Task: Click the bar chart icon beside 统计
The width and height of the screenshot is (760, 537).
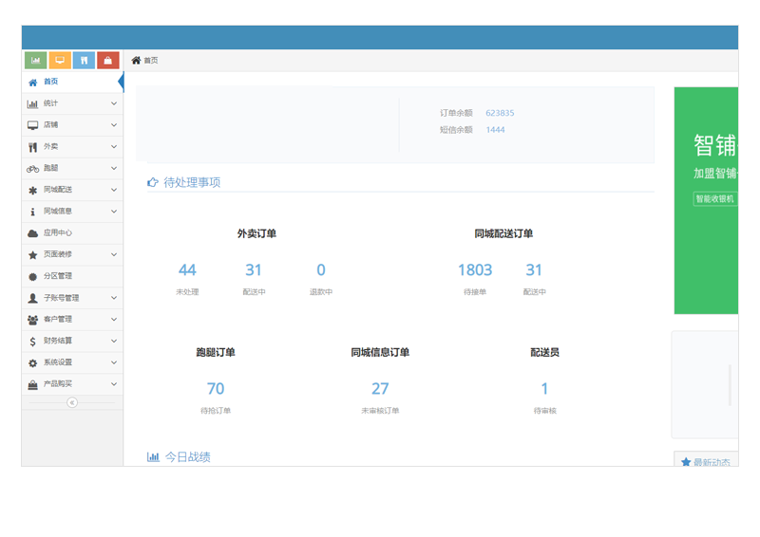Action: click(32, 103)
